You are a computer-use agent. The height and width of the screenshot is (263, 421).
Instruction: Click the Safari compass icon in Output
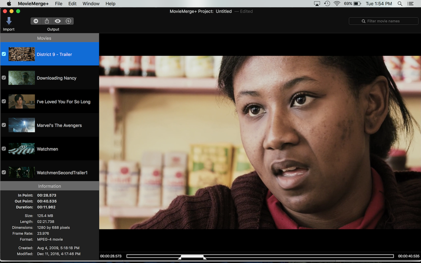[x=68, y=21]
